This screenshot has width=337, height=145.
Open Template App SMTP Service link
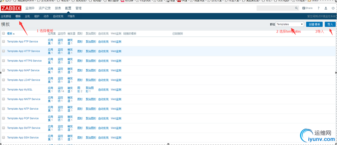24,128
